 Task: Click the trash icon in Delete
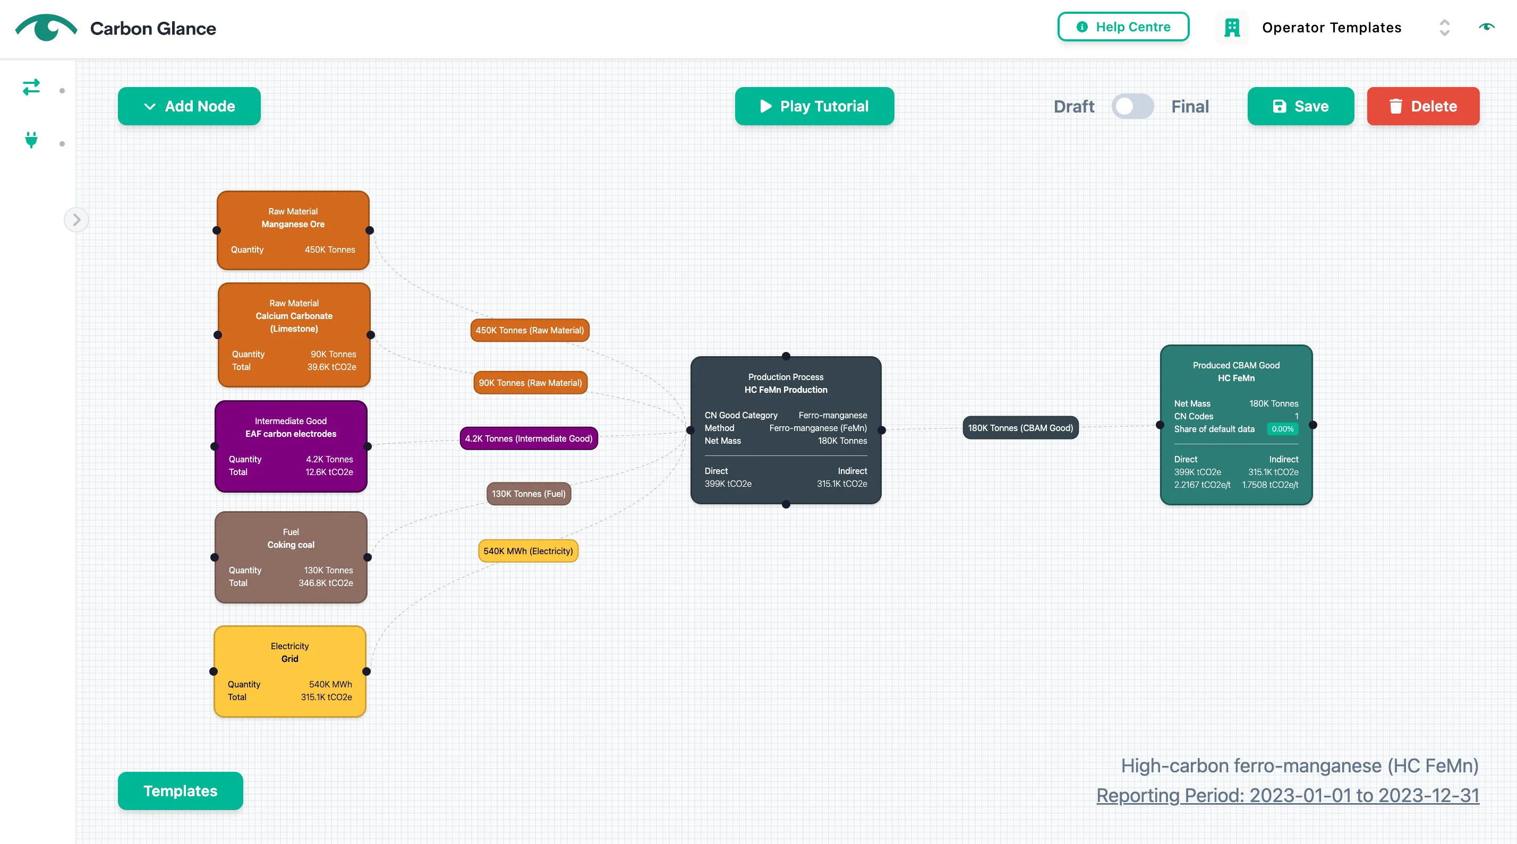(1395, 107)
